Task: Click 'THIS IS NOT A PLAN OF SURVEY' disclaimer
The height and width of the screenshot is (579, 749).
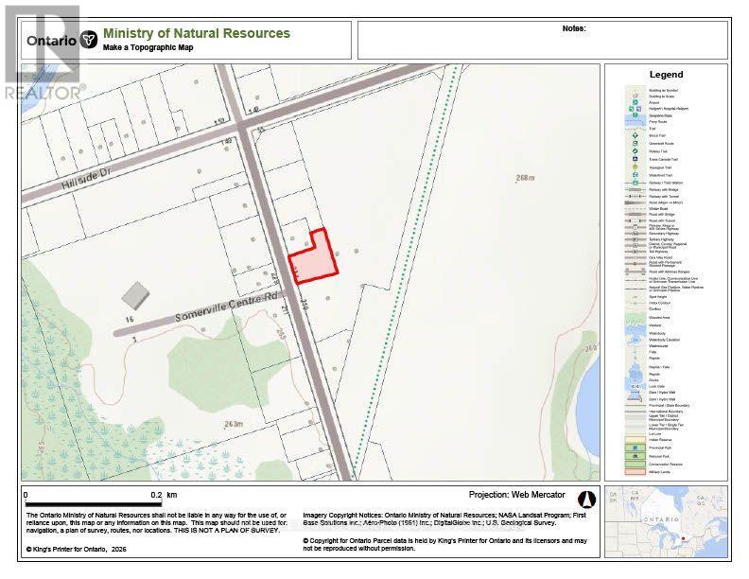Action: [x=226, y=530]
